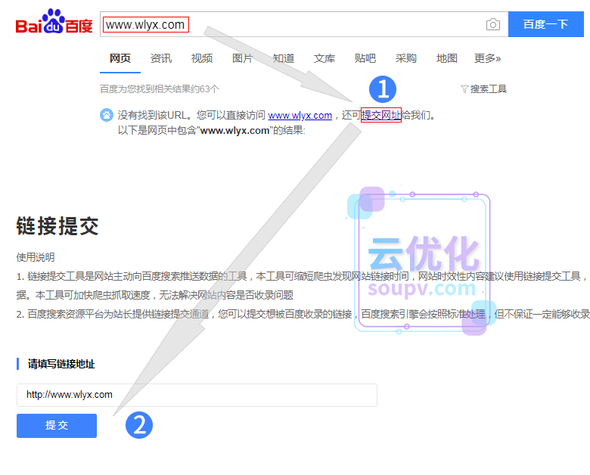Click the Baidu logo
The width and height of the screenshot is (590, 475).
[54, 23]
